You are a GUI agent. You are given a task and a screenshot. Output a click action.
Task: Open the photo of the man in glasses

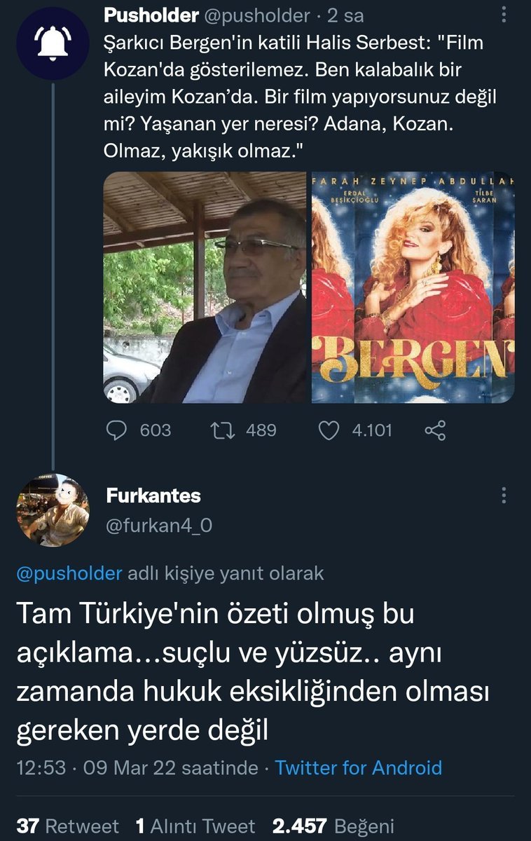tap(205, 287)
